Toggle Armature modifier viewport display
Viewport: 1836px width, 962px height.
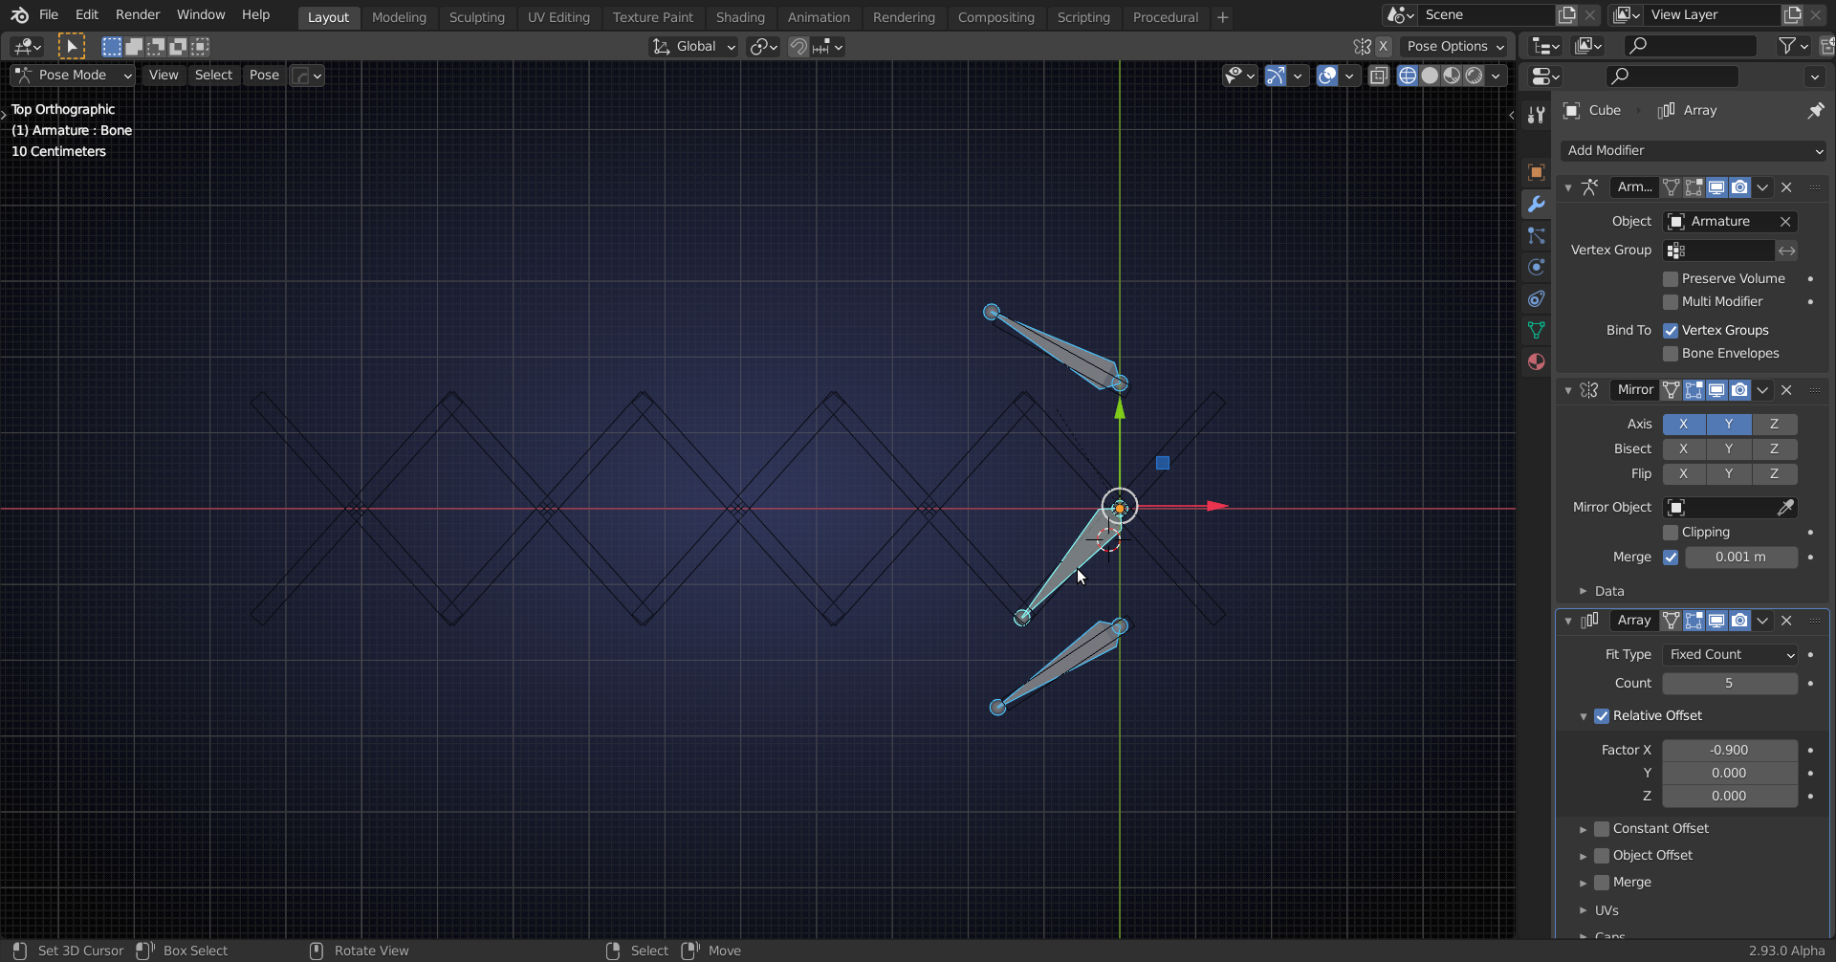[x=1716, y=187]
